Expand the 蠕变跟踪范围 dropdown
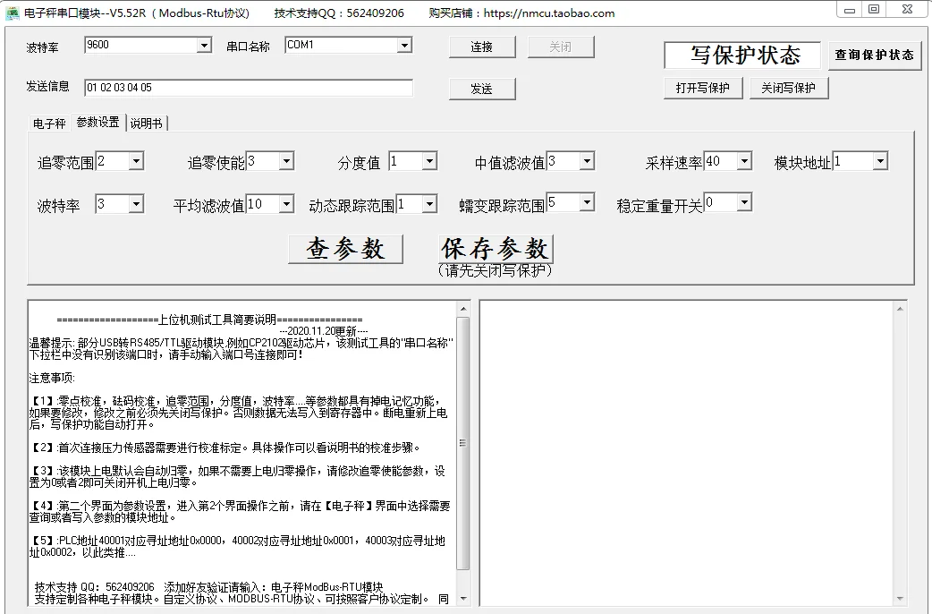This screenshot has width=932, height=614. (x=587, y=203)
